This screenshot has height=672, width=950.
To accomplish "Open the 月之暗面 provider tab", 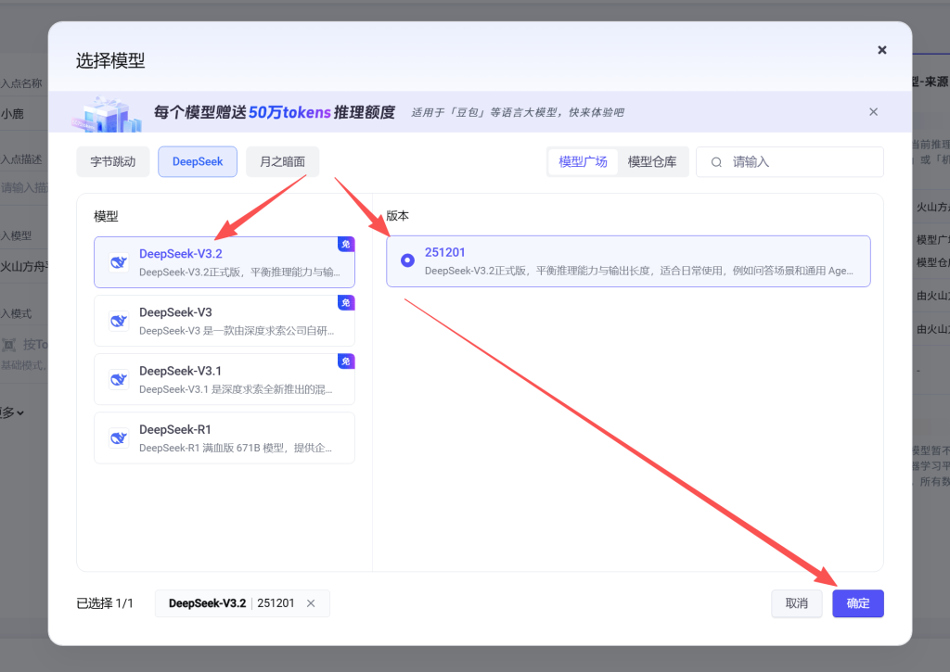I will (282, 161).
